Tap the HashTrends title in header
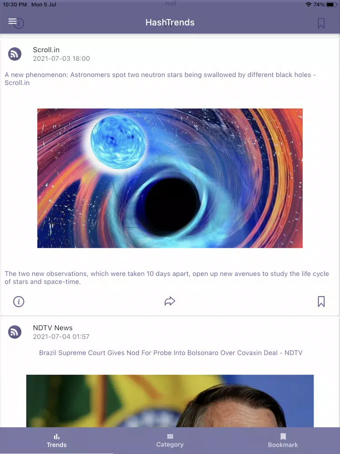Image resolution: width=340 pixels, height=454 pixels. 170,22
